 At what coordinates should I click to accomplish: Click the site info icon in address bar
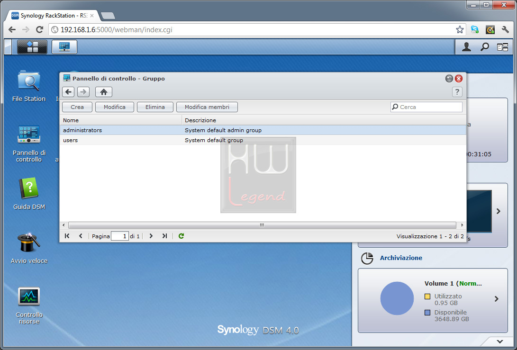pyautogui.click(x=55, y=30)
